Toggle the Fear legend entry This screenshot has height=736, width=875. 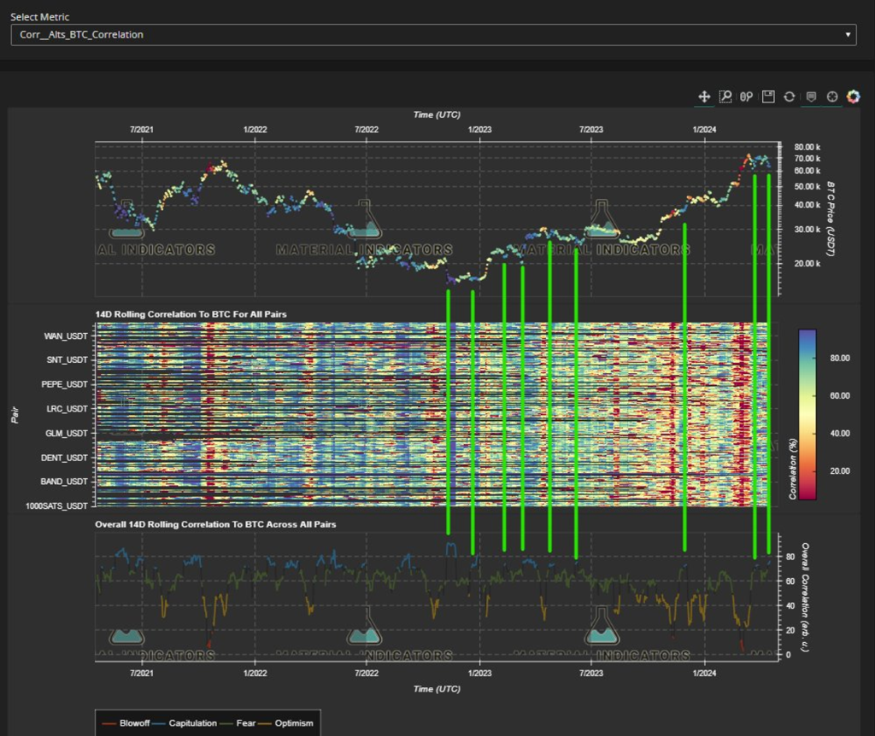tap(247, 723)
